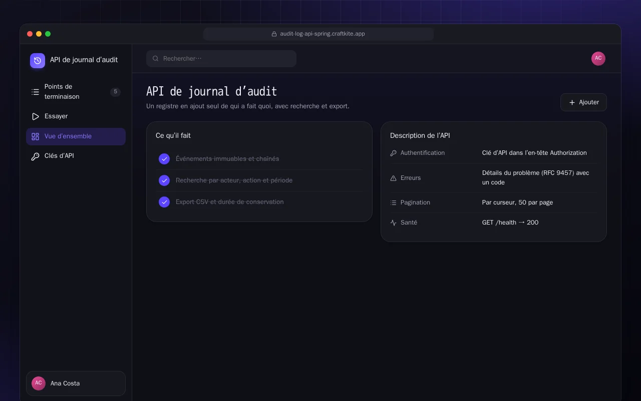Image resolution: width=641 pixels, height=401 pixels.
Task: Click the text "Par curseur, 50 par page"
Action: (x=517, y=203)
